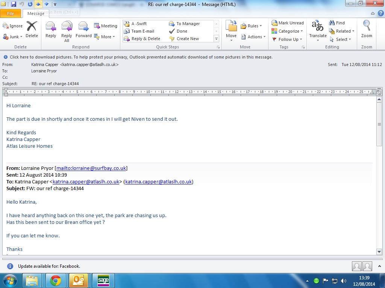The image size is (385, 288).
Task: Click the volume speaker tray icon
Action: point(344,281)
